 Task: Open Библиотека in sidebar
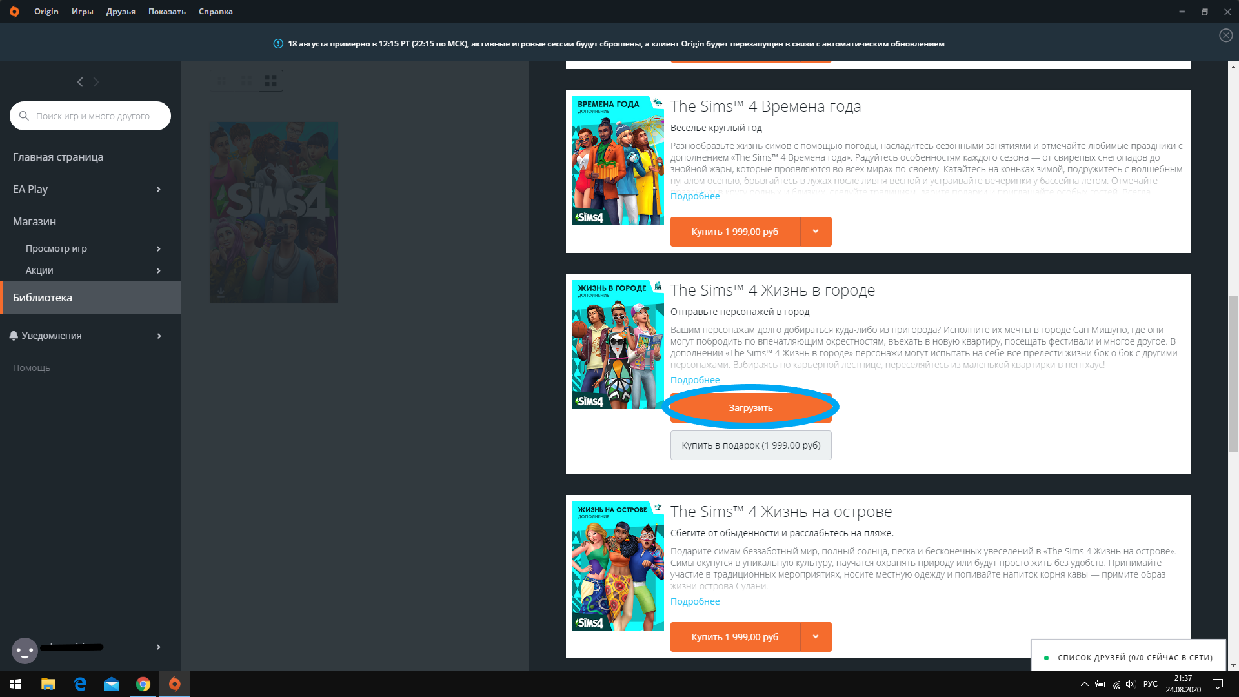pyautogui.click(x=90, y=298)
